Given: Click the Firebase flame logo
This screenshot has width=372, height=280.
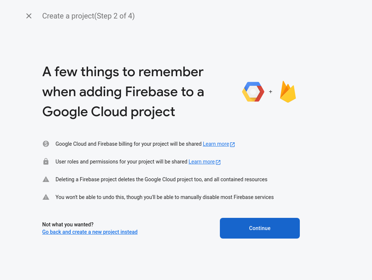Looking at the screenshot, I should 288,92.
